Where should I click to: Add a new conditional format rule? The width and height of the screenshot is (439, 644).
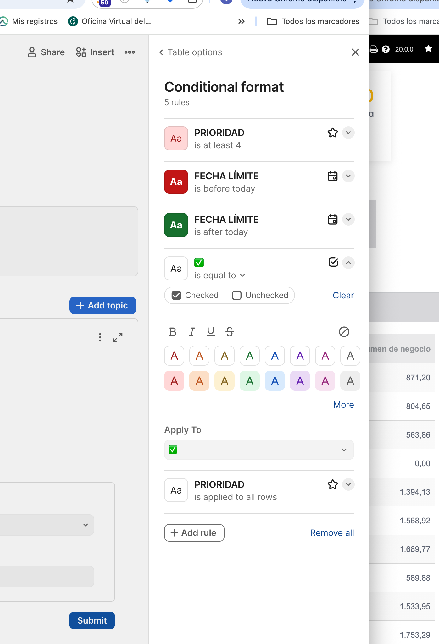coord(194,533)
